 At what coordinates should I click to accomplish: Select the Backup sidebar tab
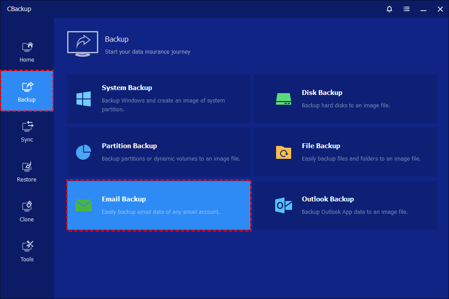pyautogui.click(x=27, y=91)
